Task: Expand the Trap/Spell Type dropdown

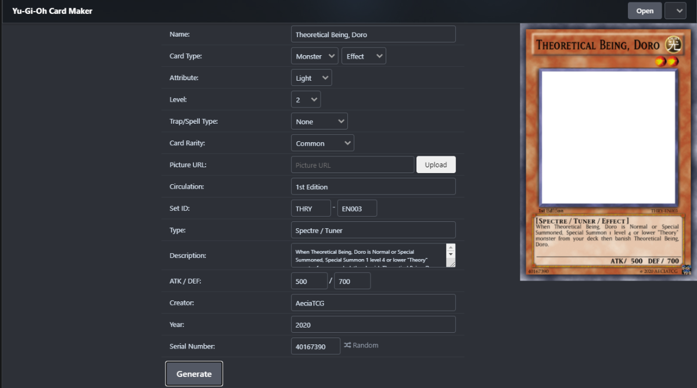Action: (319, 121)
